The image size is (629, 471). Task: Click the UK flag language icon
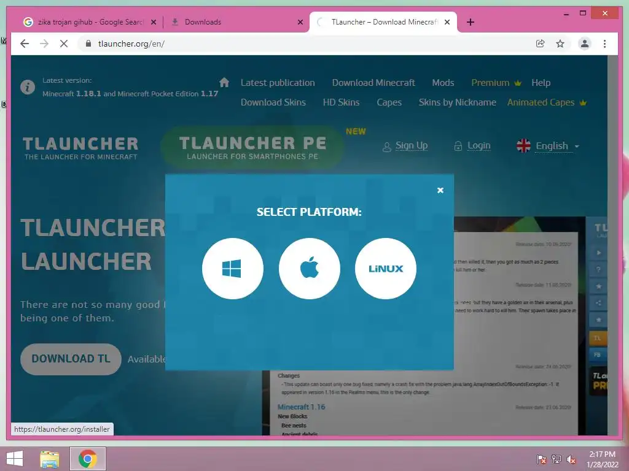pos(523,146)
